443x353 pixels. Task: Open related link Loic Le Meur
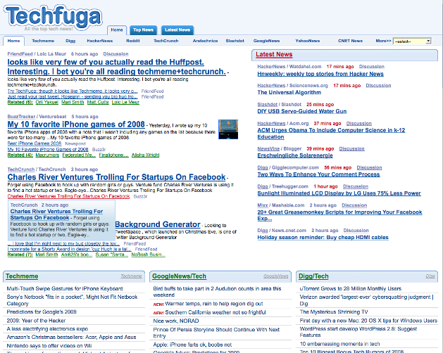(125, 102)
